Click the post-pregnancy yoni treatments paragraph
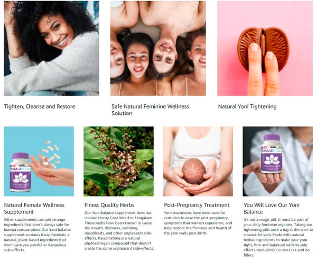 point(198,223)
